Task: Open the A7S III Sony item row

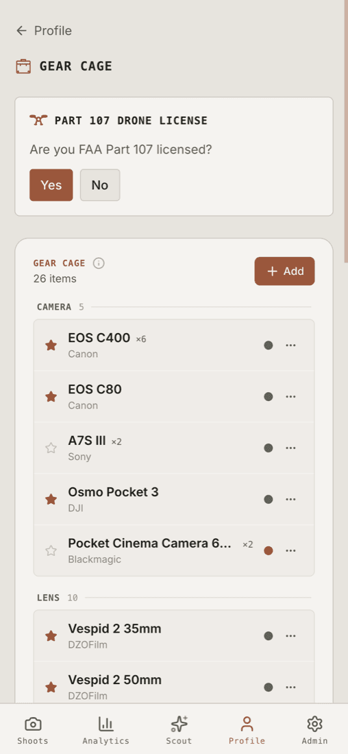Action: 174,448
